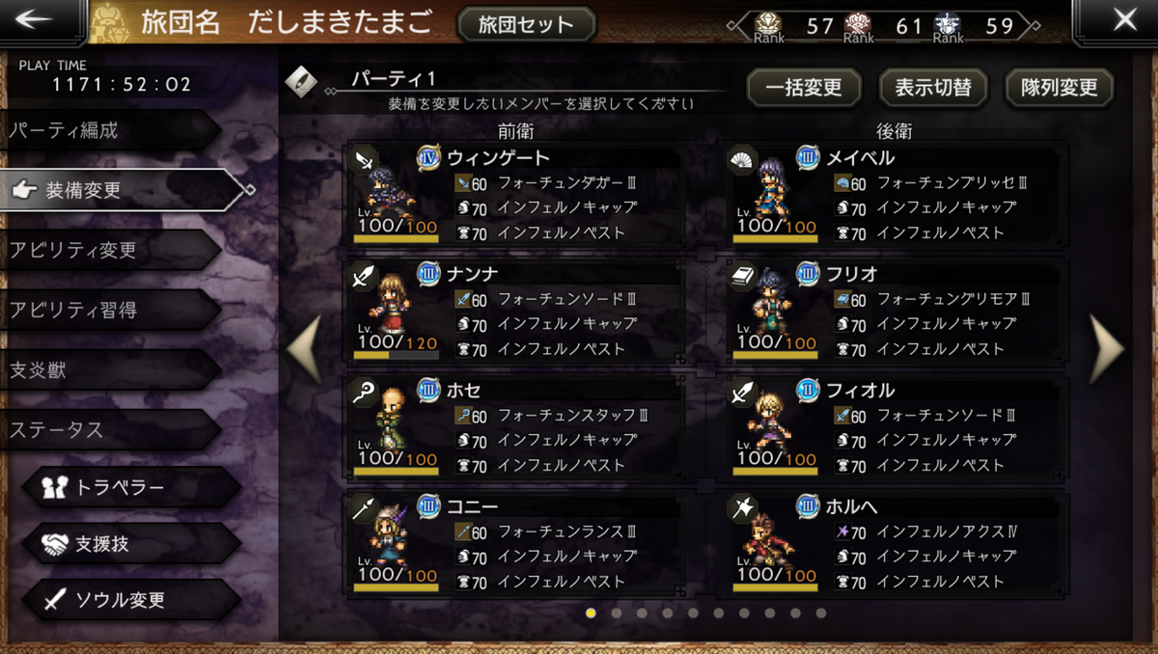Select the second page indicator dot
The height and width of the screenshot is (654, 1158).
point(616,613)
